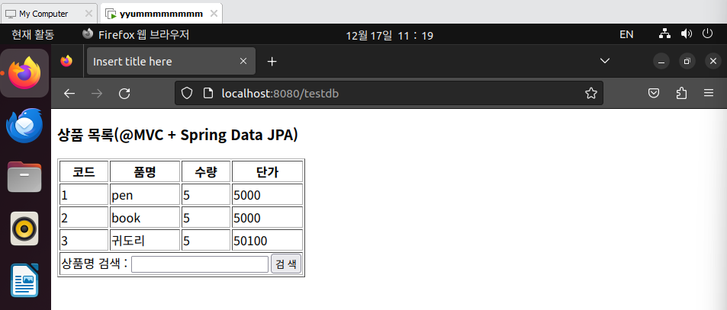
Task: Click the 귀도리 product name cell
Action: click(x=145, y=240)
